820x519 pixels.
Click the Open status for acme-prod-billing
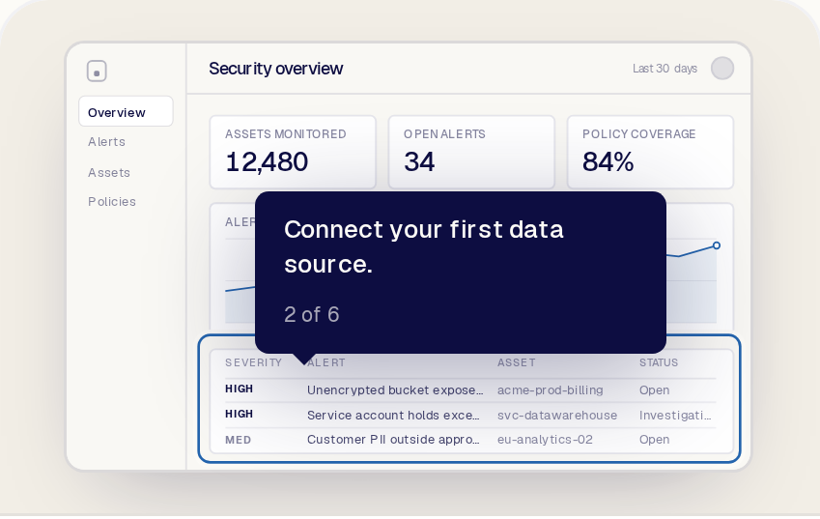point(654,390)
